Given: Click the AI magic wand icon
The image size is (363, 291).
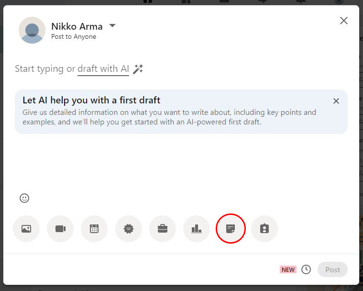Looking at the screenshot, I should pos(138,69).
